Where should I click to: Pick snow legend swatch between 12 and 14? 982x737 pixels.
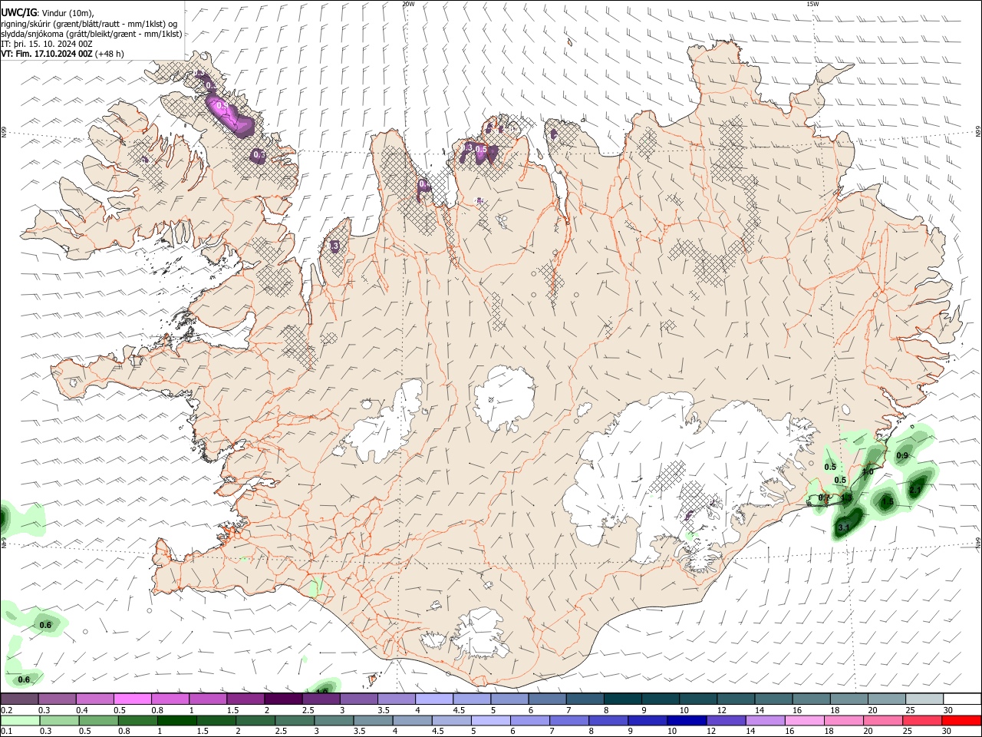click(x=736, y=699)
